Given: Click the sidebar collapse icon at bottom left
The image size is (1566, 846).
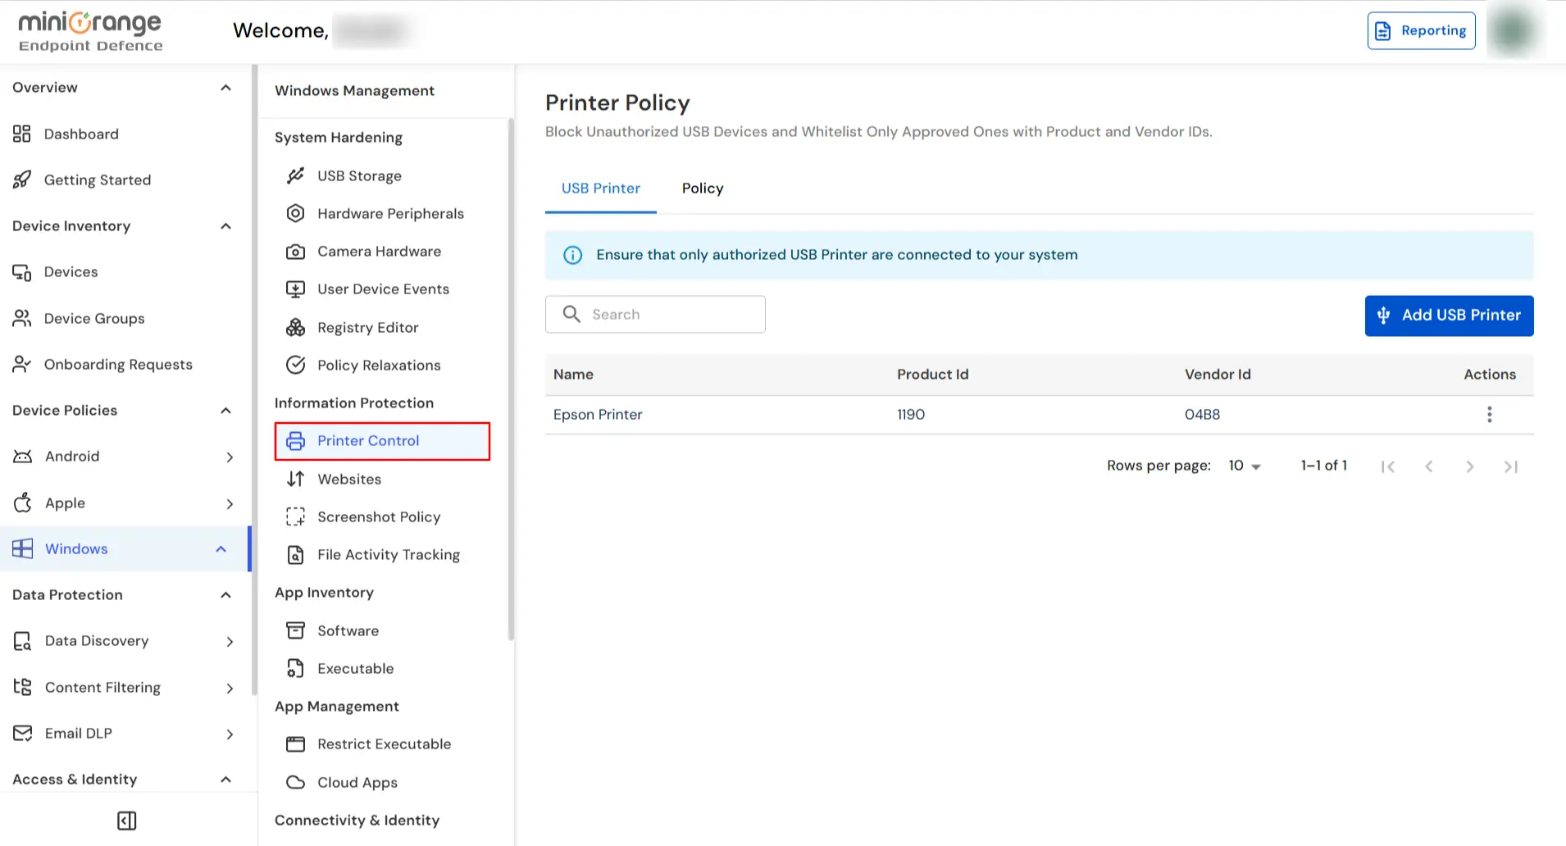Looking at the screenshot, I should [x=127, y=821].
